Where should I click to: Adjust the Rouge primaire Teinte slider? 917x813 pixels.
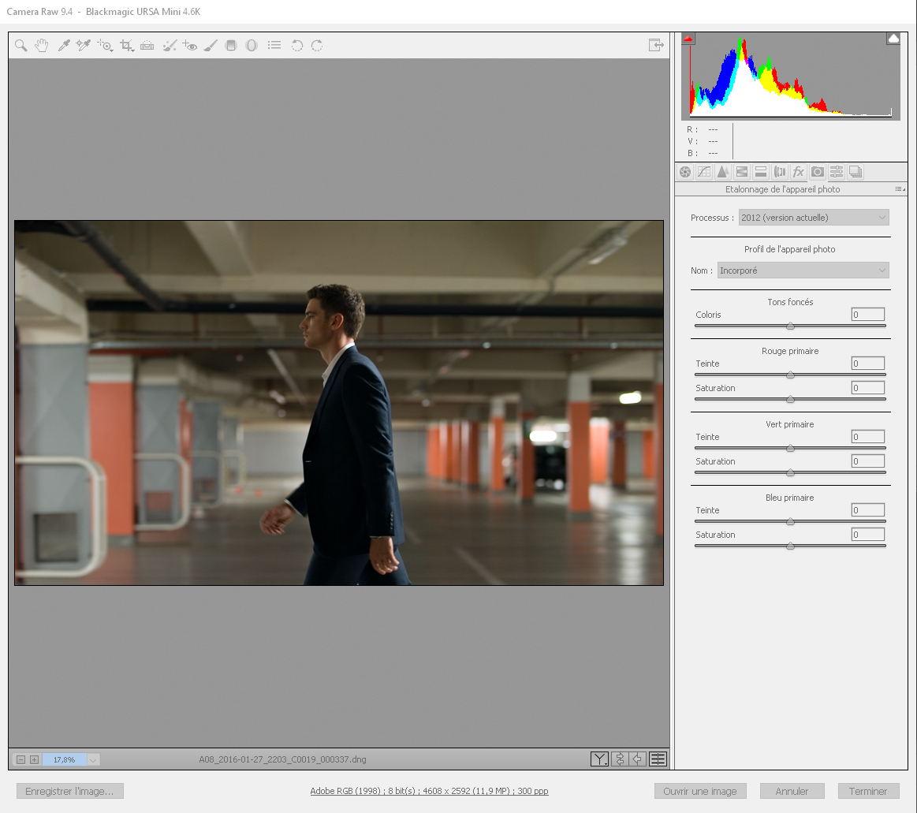pos(790,375)
